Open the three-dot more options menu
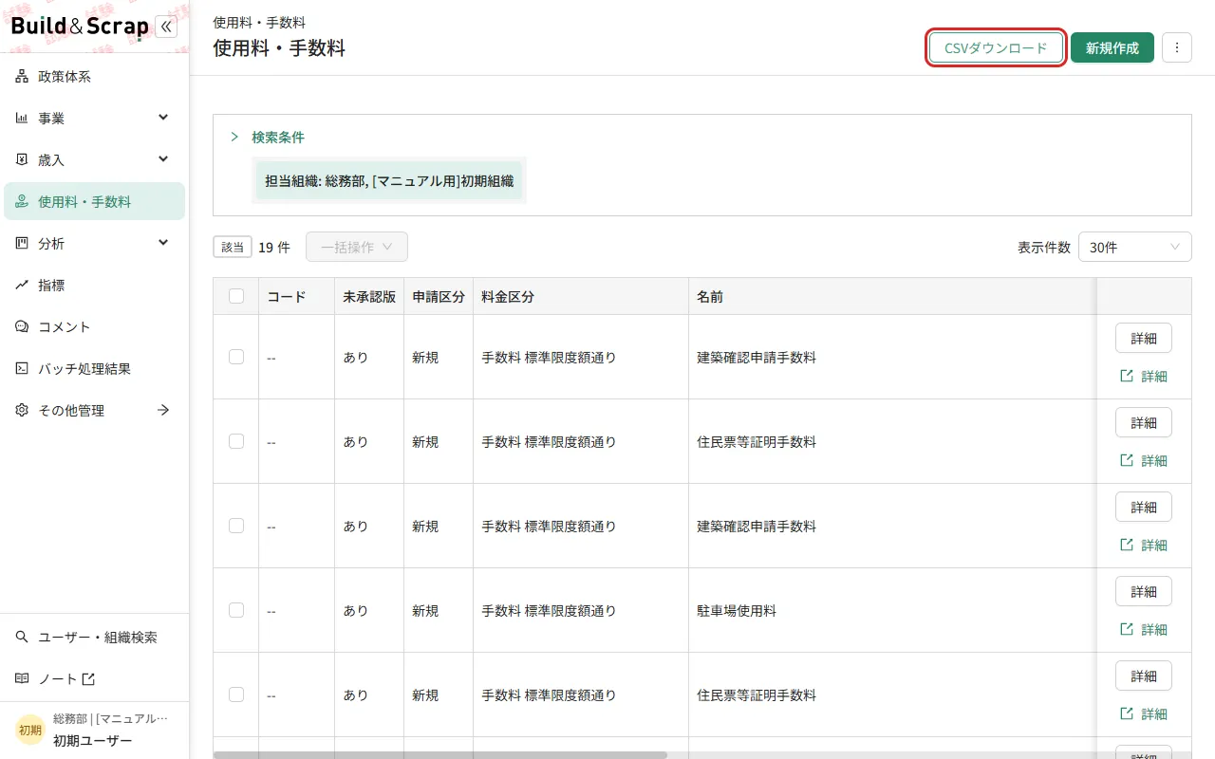Screen dimensions: 1215x759 point(1177,47)
